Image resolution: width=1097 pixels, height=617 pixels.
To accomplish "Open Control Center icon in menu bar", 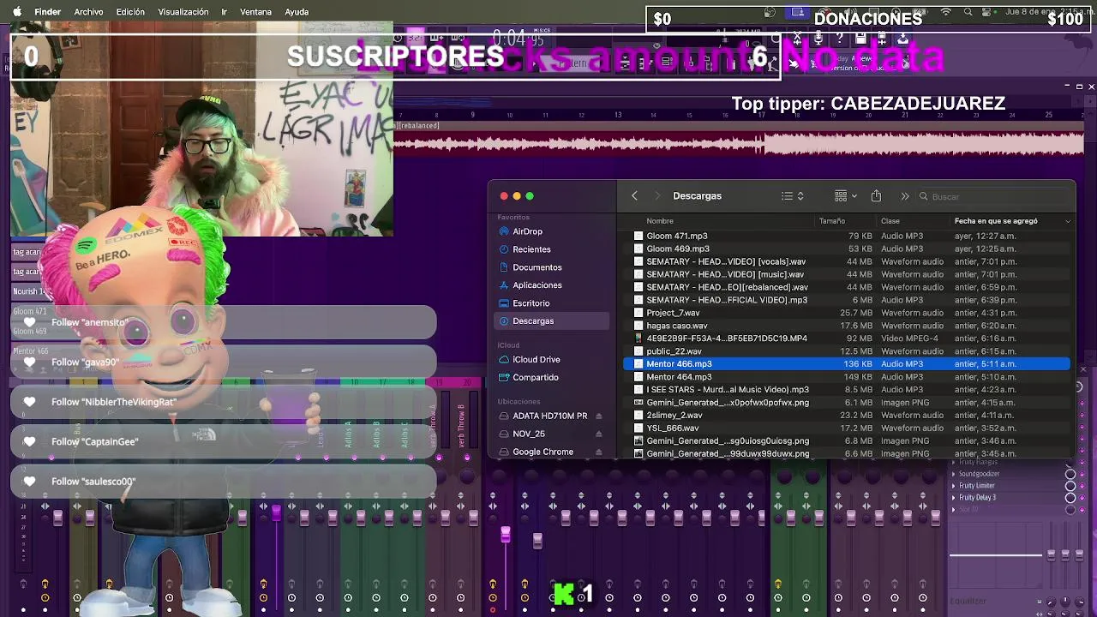I will click(988, 12).
